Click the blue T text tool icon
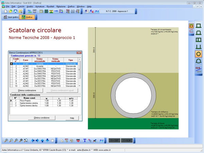Screen dimensions: 204x153 (85, 140)
